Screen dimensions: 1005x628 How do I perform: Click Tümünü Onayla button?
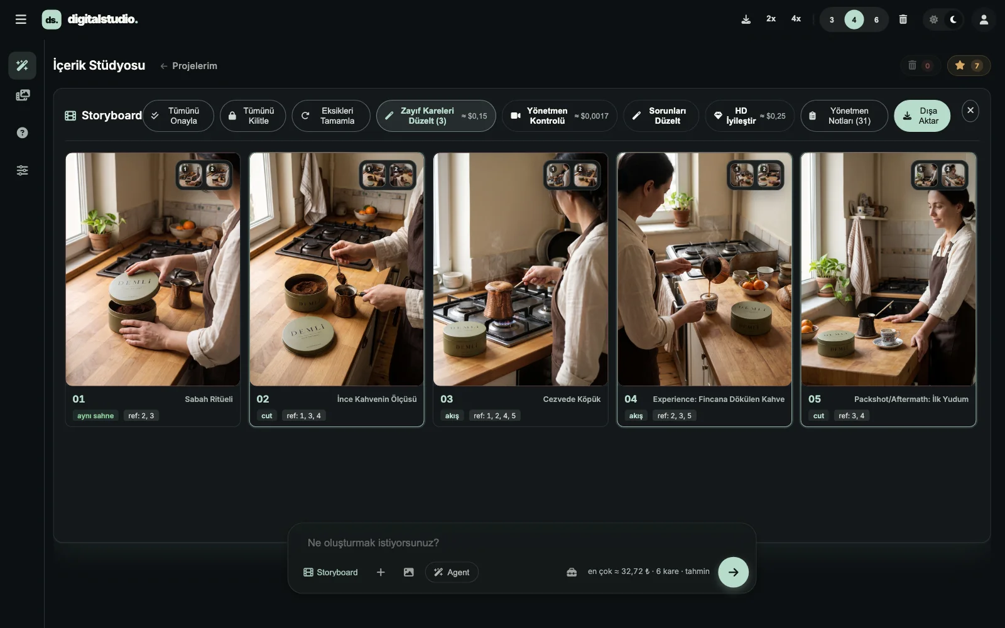[x=178, y=116]
